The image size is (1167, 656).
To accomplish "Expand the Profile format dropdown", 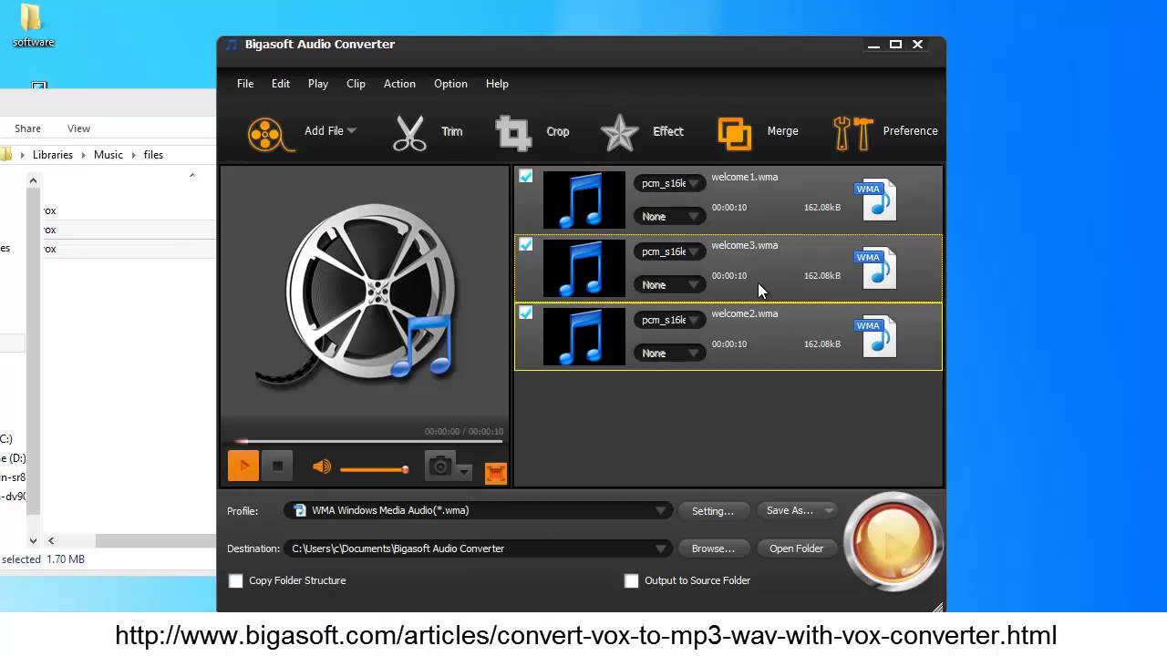I will tap(661, 511).
